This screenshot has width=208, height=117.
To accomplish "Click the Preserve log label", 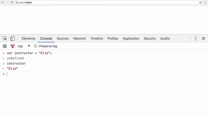I will (48, 46).
